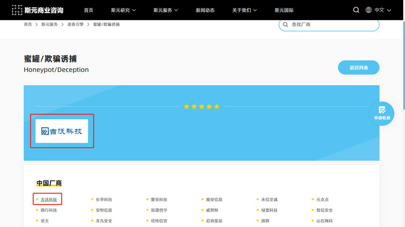Open vendor link 国舜
The height and width of the screenshot is (227, 405).
click(265, 221)
